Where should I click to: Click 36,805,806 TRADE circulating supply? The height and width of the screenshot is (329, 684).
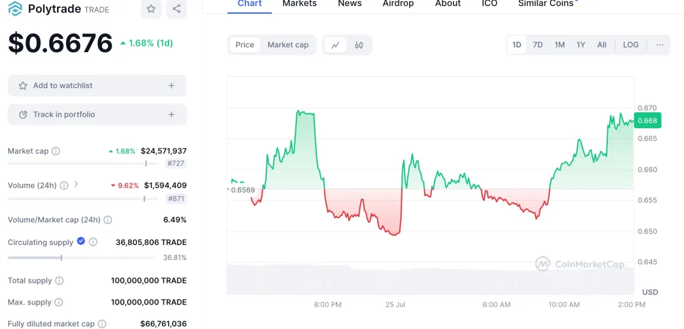click(x=151, y=242)
